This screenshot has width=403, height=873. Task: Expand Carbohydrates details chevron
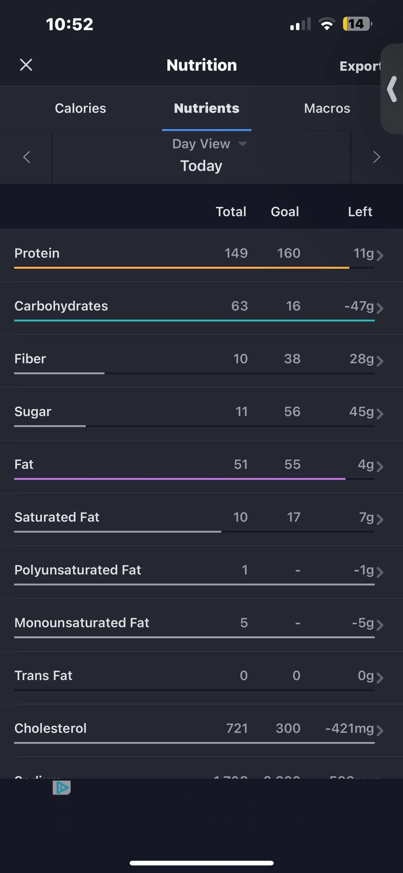[x=379, y=308]
